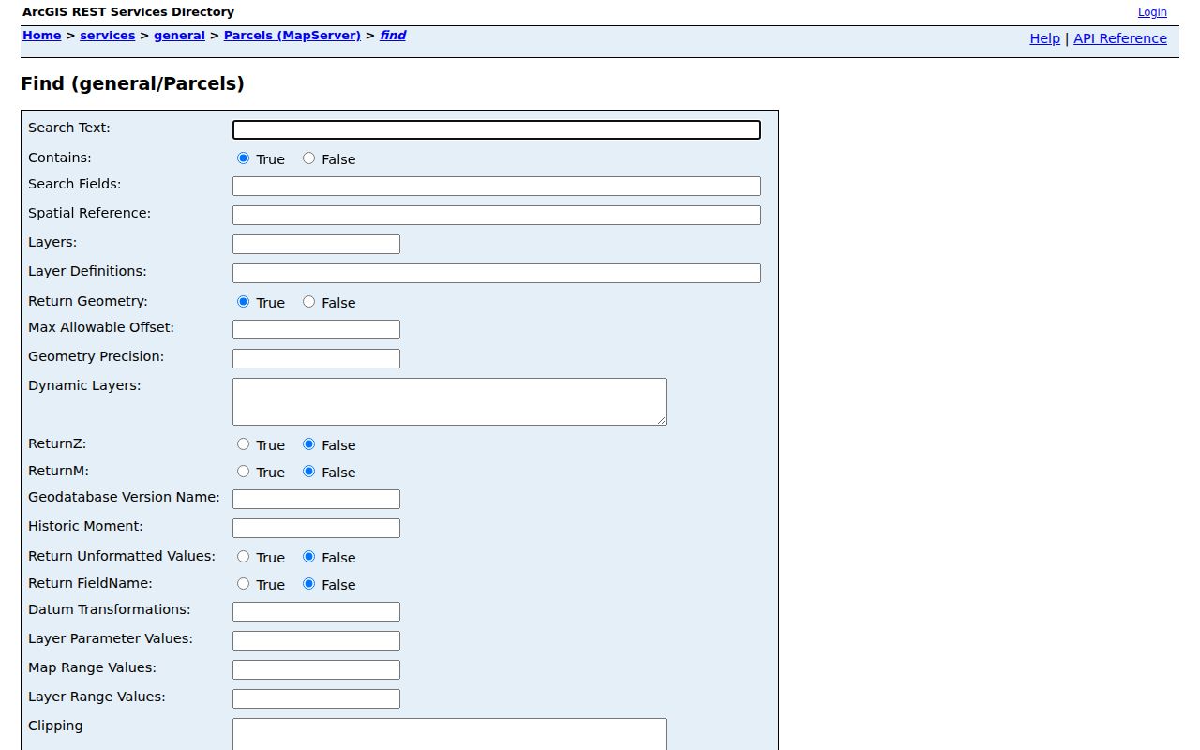Image resolution: width=1200 pixels, height=750 pixels.
Task: Click the ArcGIS REST Services Directory title
Action: pos(128,12)
